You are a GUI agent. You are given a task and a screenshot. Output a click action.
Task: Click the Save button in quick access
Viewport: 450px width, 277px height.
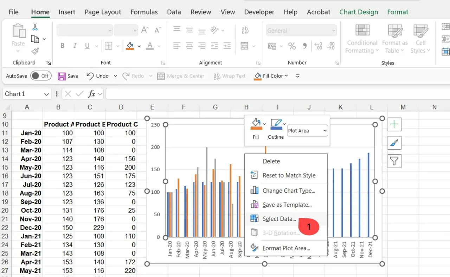pyautogui.click(x=68, y=76)
